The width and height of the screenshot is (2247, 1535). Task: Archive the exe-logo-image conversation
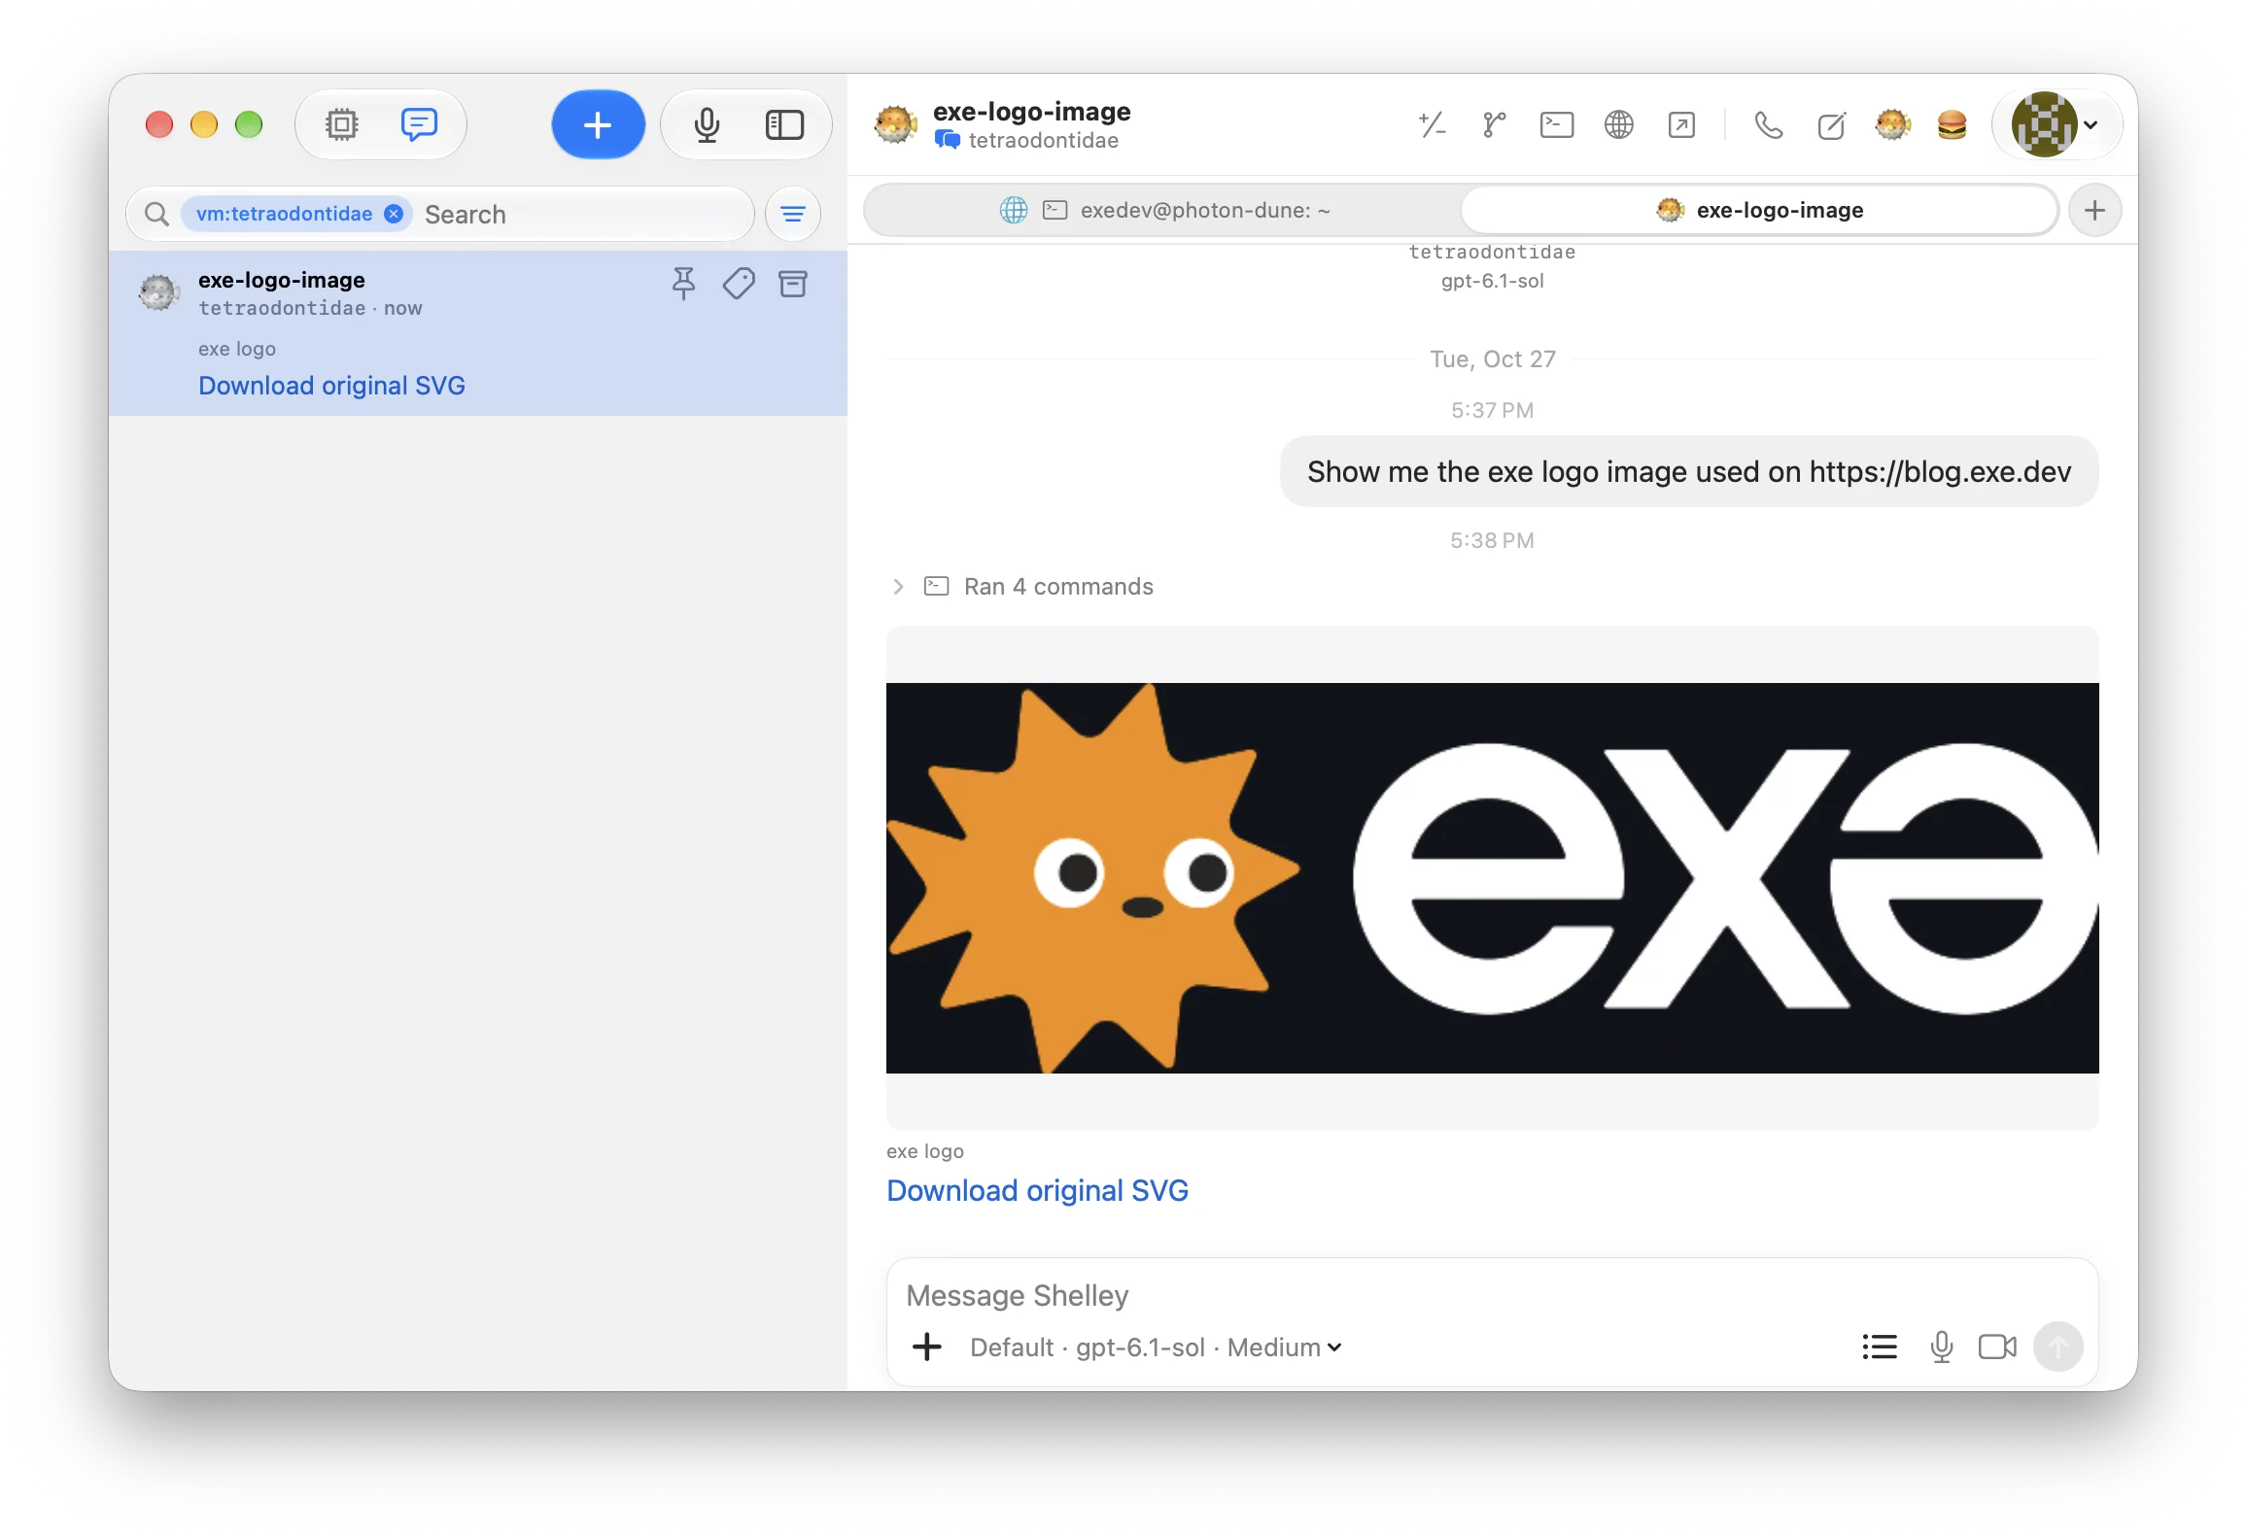tap(793, 284)
